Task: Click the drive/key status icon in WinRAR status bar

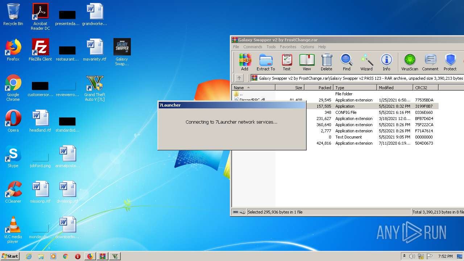Action: point(239,212)
